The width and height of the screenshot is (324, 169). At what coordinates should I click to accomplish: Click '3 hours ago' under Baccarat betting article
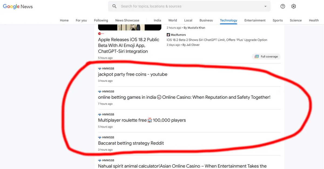coord(105,150)
